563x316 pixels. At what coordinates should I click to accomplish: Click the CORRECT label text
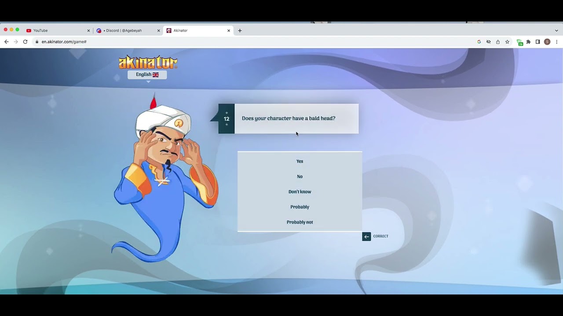pos(380,236)
